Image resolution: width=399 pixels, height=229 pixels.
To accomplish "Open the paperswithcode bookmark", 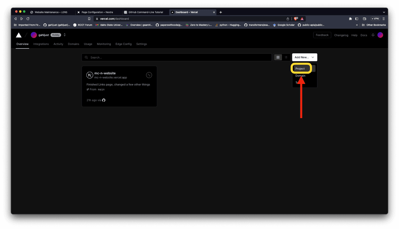I will point(169,25).
